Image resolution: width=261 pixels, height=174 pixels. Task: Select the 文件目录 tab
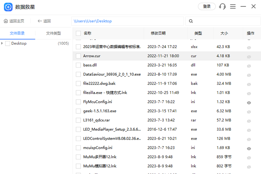pos(17,33)
